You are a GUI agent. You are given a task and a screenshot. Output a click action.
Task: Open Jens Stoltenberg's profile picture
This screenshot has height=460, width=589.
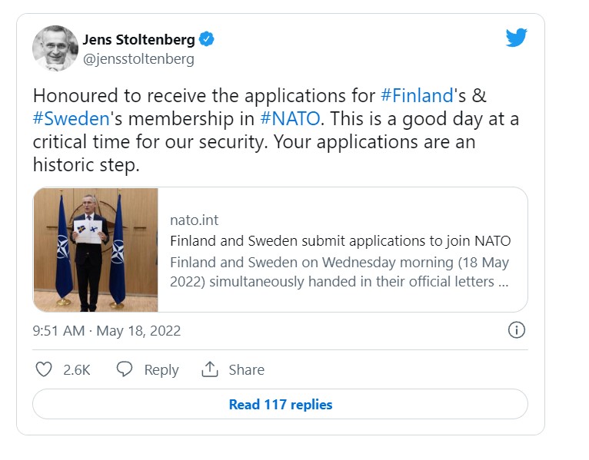pos(55,48)
